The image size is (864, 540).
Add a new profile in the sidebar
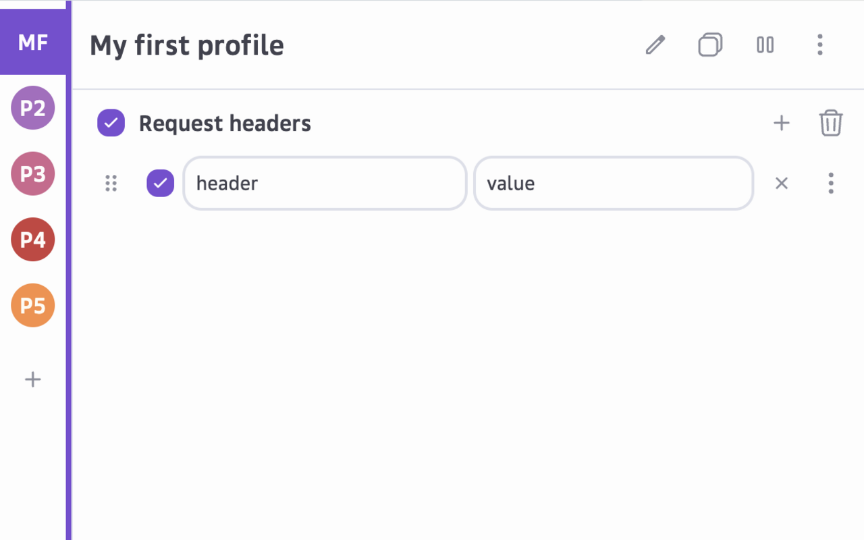pyautogui.click(x=32, y=379)
